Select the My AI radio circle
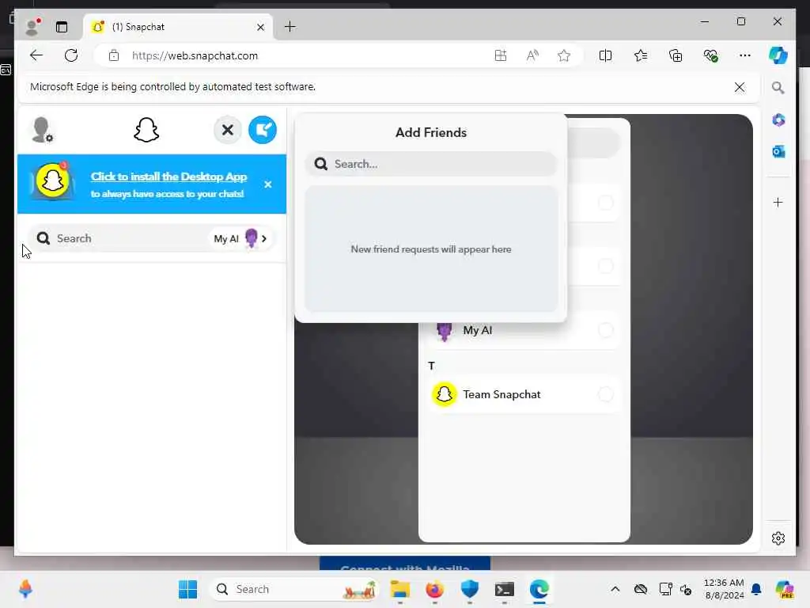This screenshot has width=810, height=608. 605,330
